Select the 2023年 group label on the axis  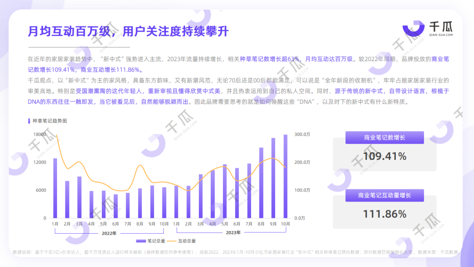tap(233, 233)
